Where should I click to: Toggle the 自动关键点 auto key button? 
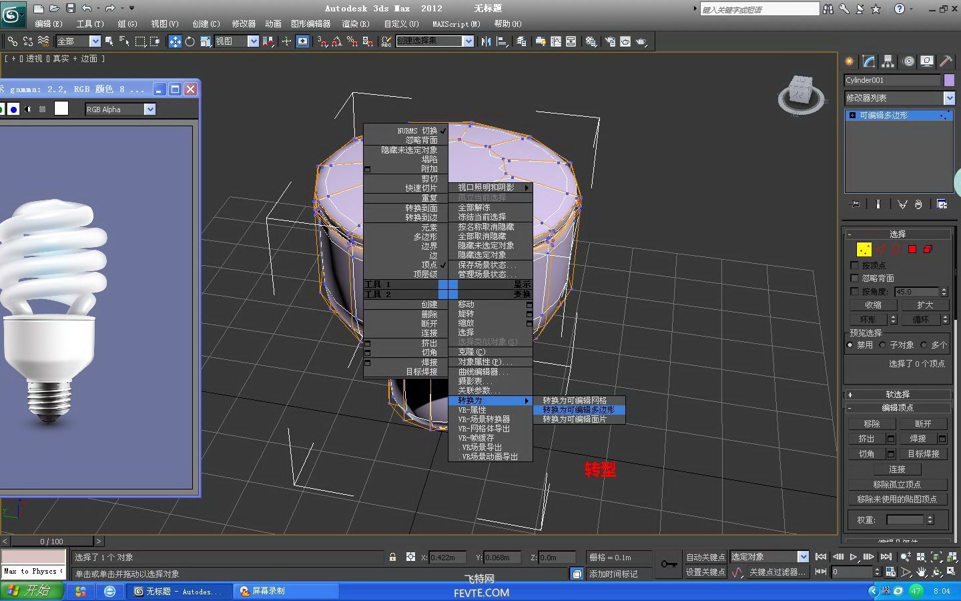(x=705, y=557)
